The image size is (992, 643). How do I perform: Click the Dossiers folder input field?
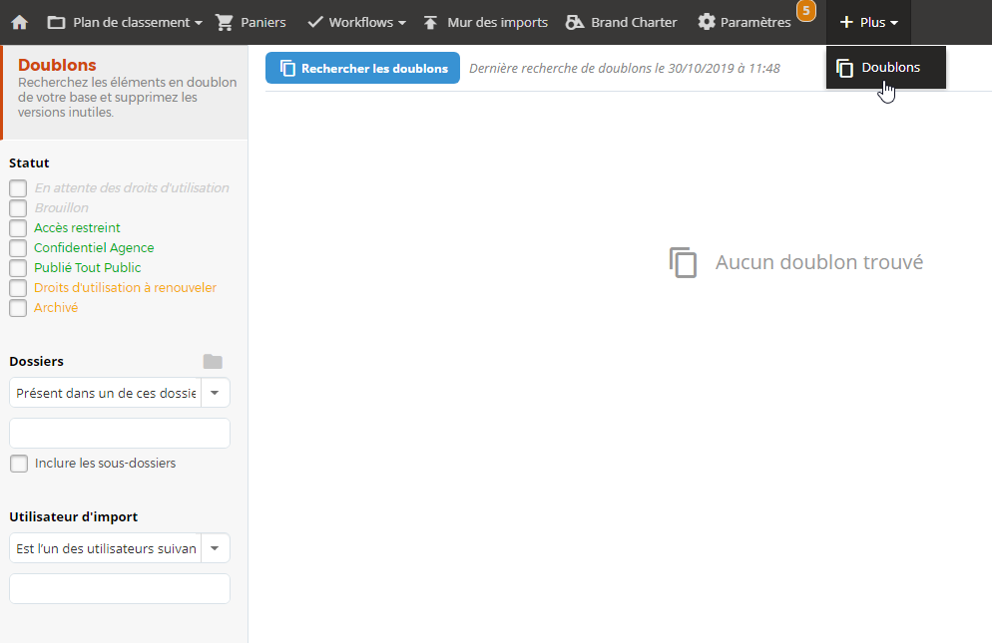[x=120, y=433]
